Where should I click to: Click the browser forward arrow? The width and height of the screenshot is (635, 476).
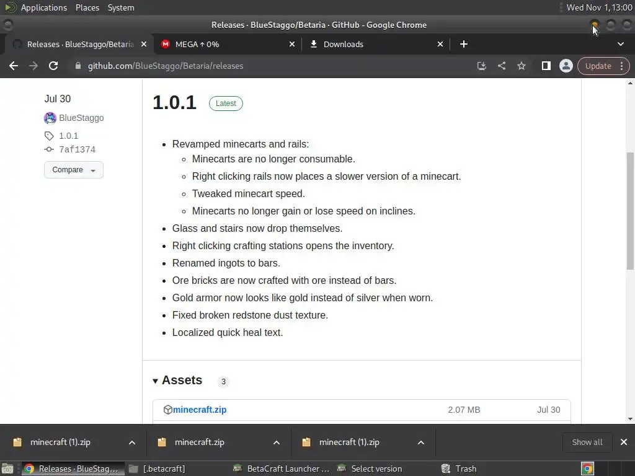click(33, 66)
